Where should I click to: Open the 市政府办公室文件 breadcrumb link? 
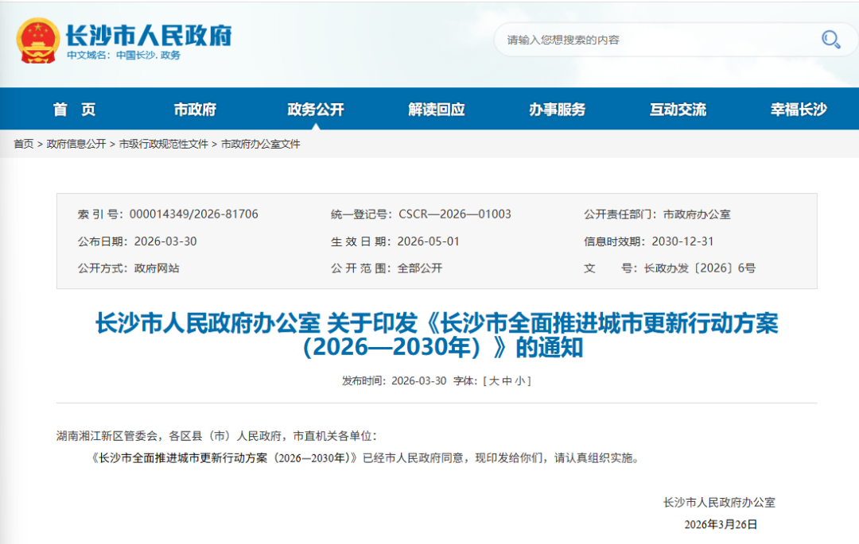tap(259, 144)
